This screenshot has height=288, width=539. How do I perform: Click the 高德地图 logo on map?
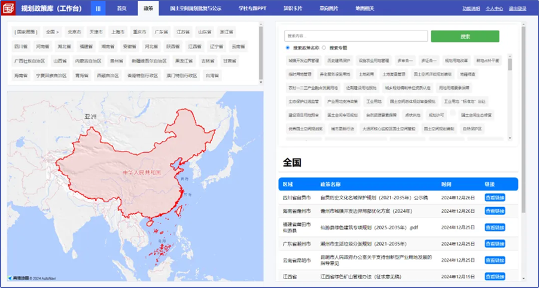click(x=19, y=278)
